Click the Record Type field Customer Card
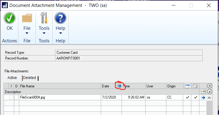The width and height of the screenshot is (219, 115). [x=129, y=53]
